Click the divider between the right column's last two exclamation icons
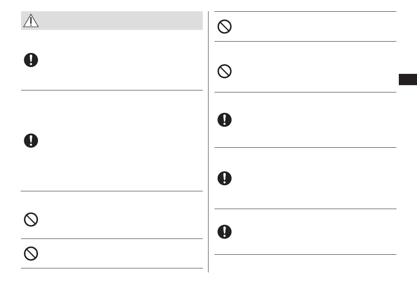Image resolution: width=417 pixels, height=293 pixels. point(305,209)
